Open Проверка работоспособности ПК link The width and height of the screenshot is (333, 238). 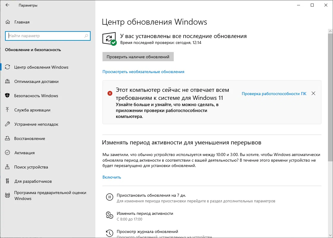pos(274,94)
